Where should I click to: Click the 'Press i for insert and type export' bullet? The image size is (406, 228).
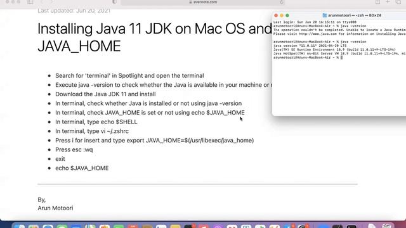tap(154, 141)
